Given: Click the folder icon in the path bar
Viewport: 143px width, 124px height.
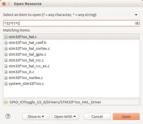Looking at the screenshot, I should coord(6,102).
